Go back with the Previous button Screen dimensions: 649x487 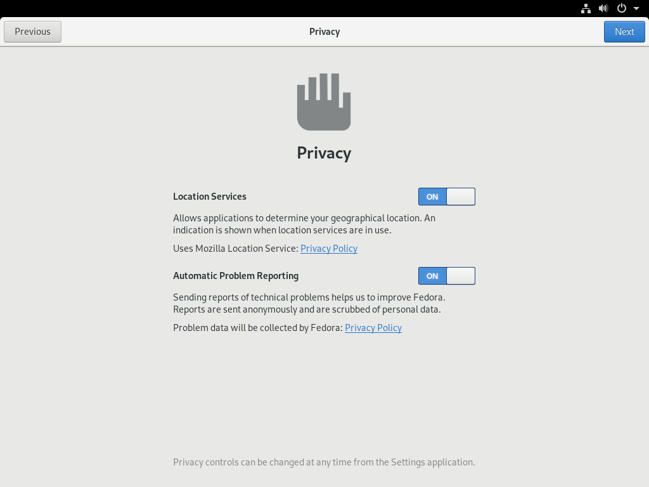tap(33, 32)
